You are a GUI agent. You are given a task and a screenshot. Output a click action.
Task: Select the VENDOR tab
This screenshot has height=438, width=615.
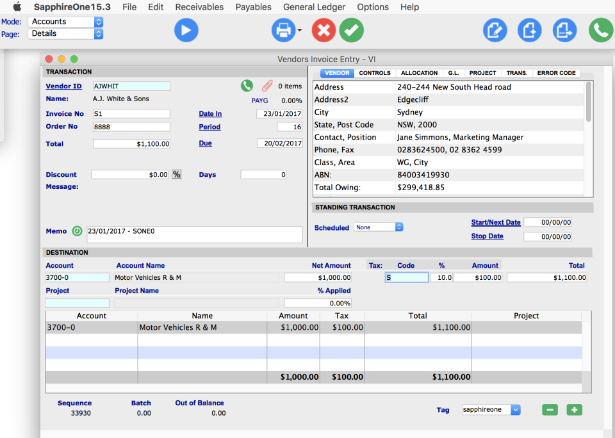tap(337, 73)
